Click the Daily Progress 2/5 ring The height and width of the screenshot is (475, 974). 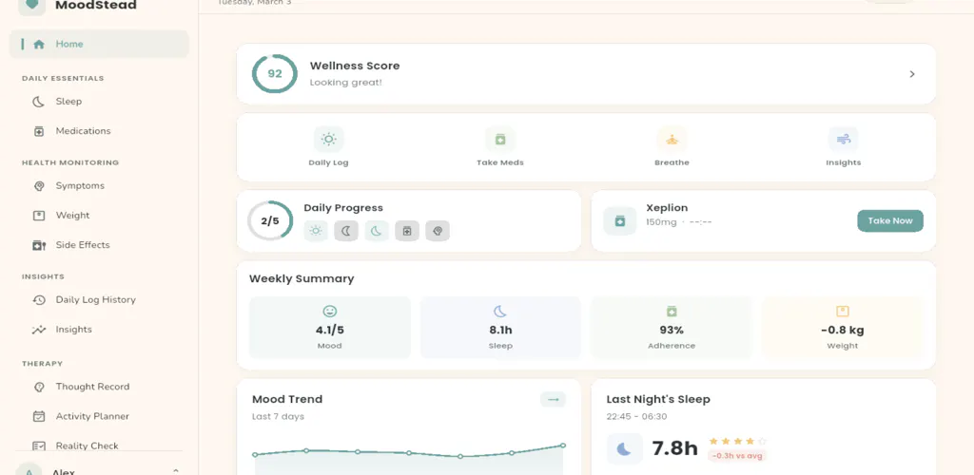[x=270, y=220]
